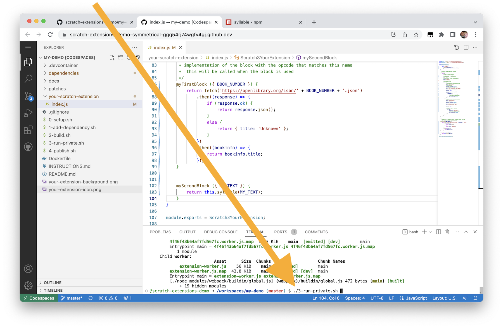Open the openlibrary.org link in the code
This screenshot has width=503, height=328.
point(258,90)
